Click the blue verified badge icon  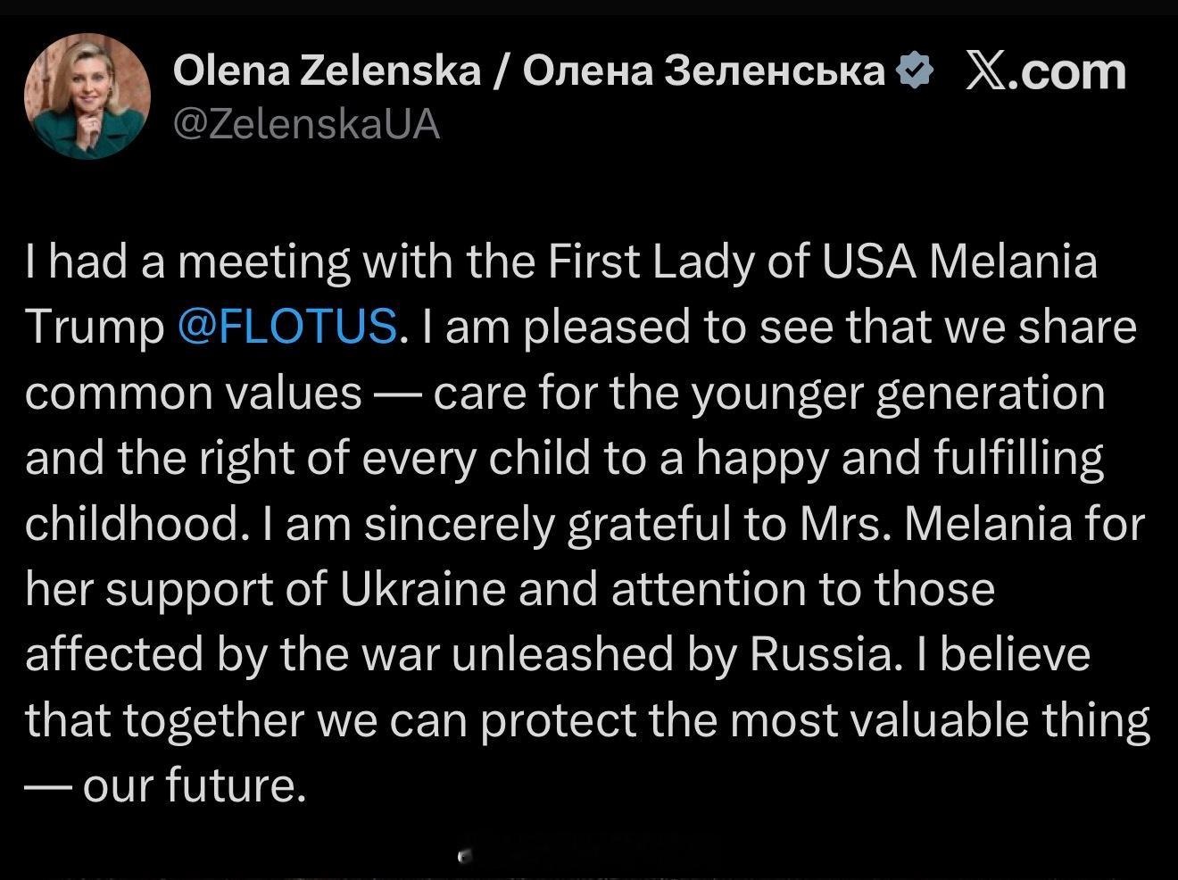click(x=913, y=70)
